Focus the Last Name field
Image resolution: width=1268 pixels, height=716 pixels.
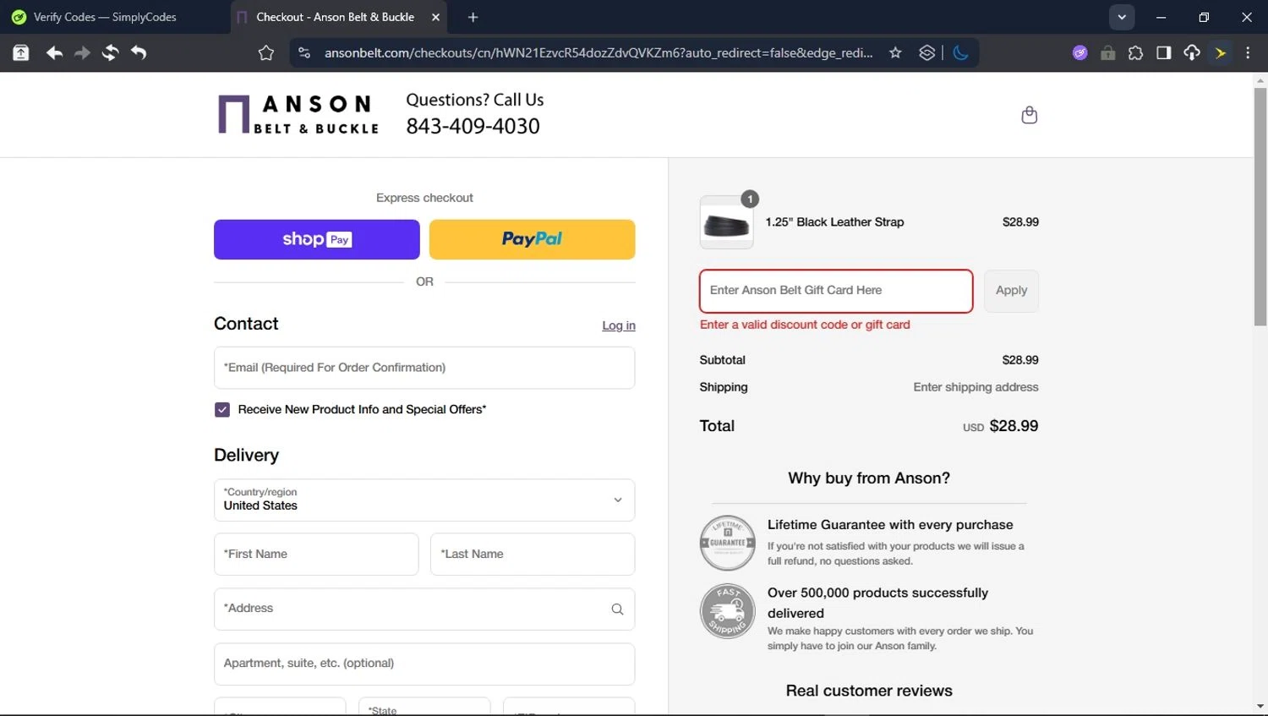[533, 555]
